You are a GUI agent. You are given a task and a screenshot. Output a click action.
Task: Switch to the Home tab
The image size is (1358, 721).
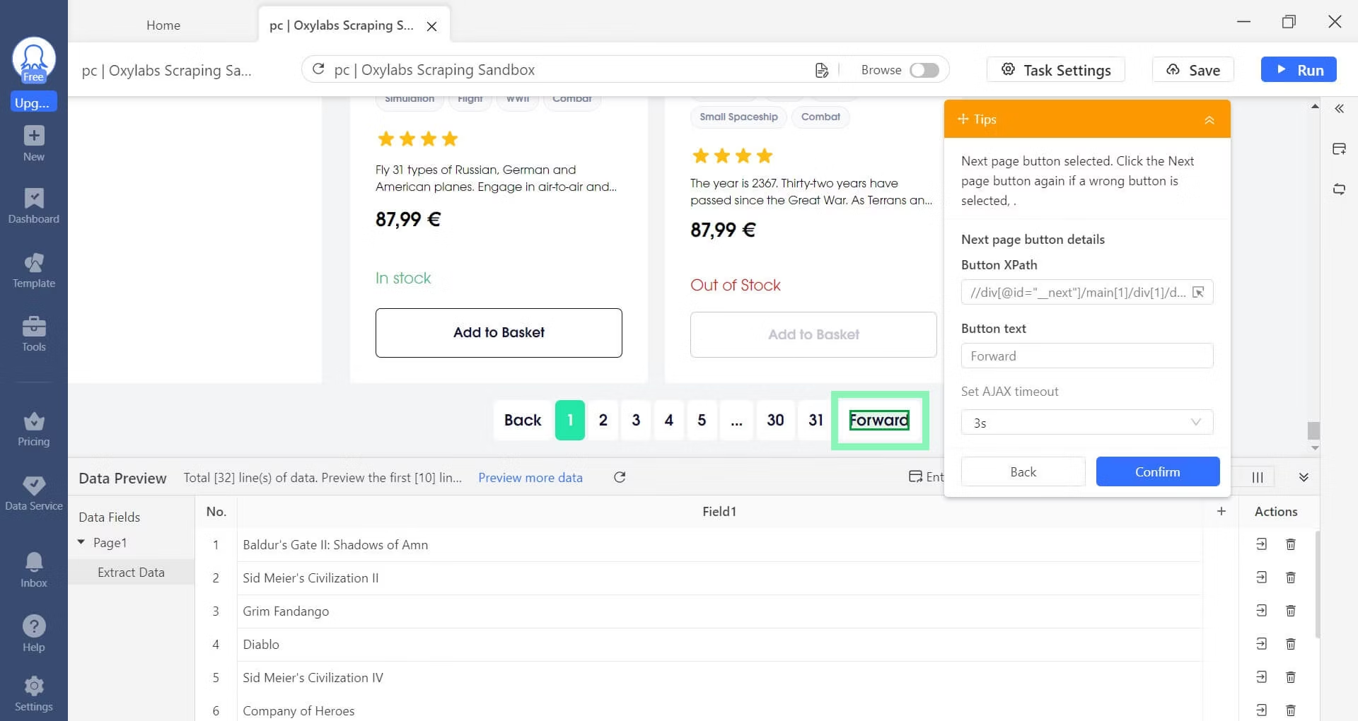(x=163, y=25)
